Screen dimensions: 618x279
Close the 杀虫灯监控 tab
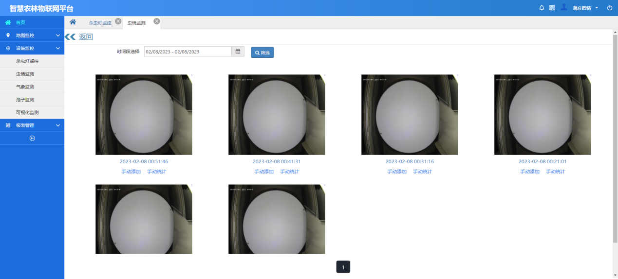tap(118, 21)
